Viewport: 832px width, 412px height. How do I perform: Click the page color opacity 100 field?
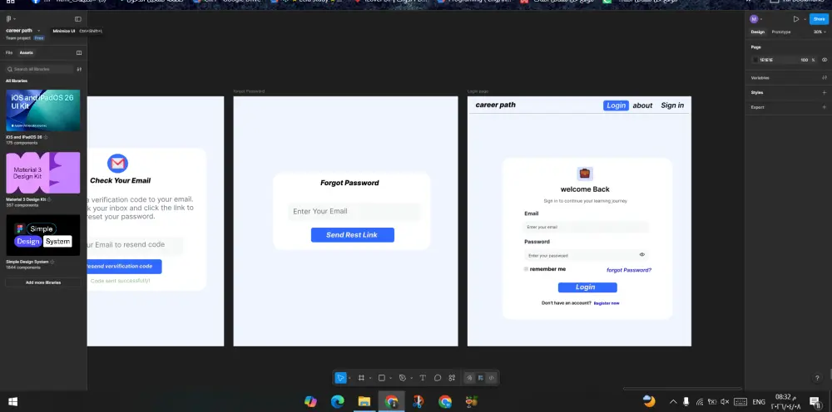click(804, 60)
